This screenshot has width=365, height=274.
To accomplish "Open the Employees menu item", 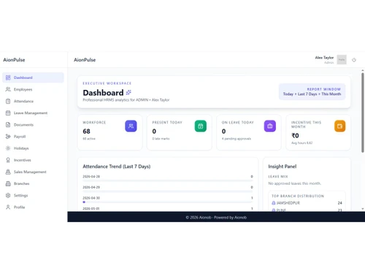I will pyautogui.click(x=33, y=89).
